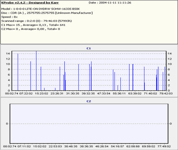Click the 8 value on C1 right axis
178x150 pixels.
[169, 69]
